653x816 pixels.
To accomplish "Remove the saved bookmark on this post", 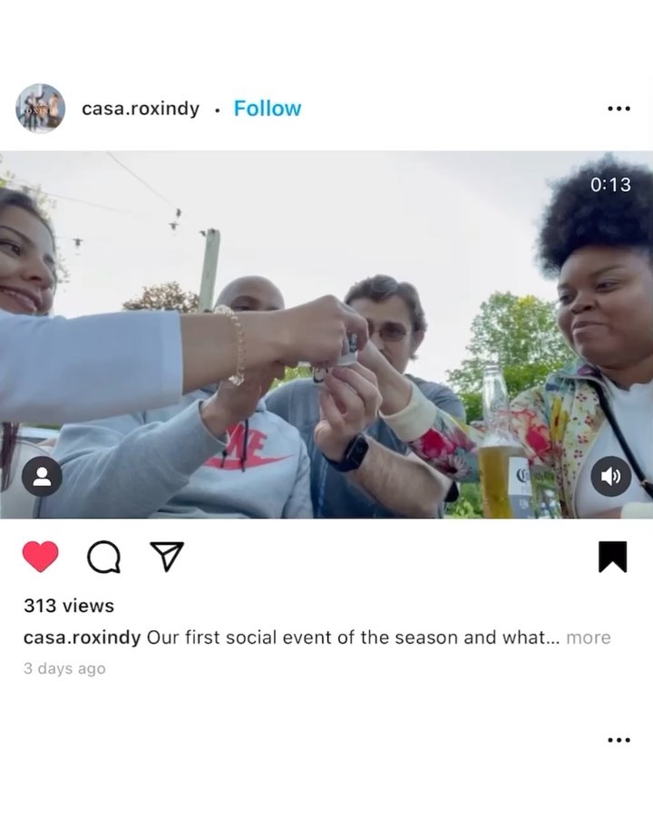I will pyautogui.click(x=612, y=557).
